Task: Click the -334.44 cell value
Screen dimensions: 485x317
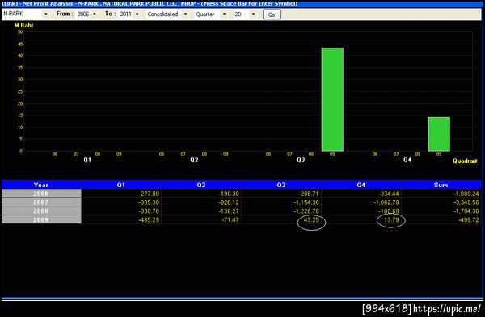Action: tap(389, 194)
